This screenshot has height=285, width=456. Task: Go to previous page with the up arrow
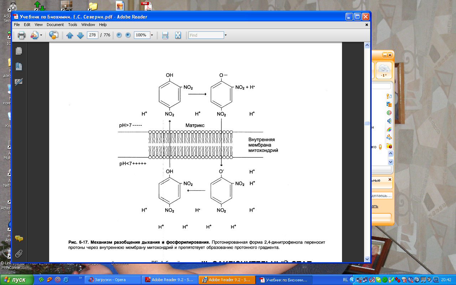coord(70,35)
